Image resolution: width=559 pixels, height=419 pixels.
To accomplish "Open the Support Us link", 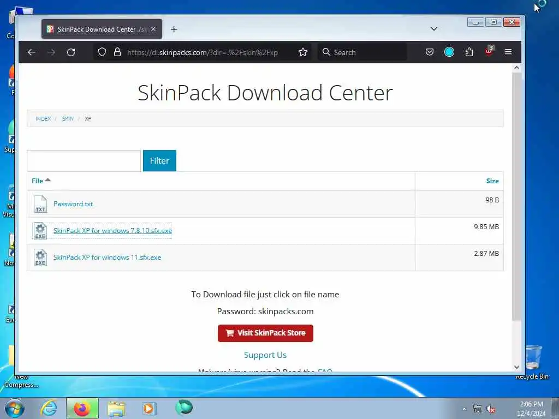I will tap(265, 355).
